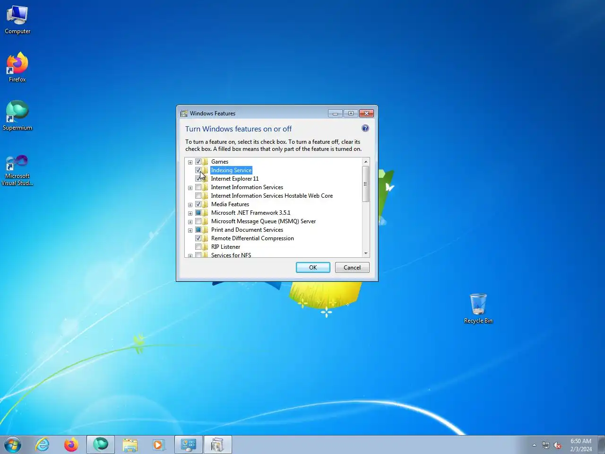
Task: Click folder icon beside RIP Listener
Action: pos(205,247)
